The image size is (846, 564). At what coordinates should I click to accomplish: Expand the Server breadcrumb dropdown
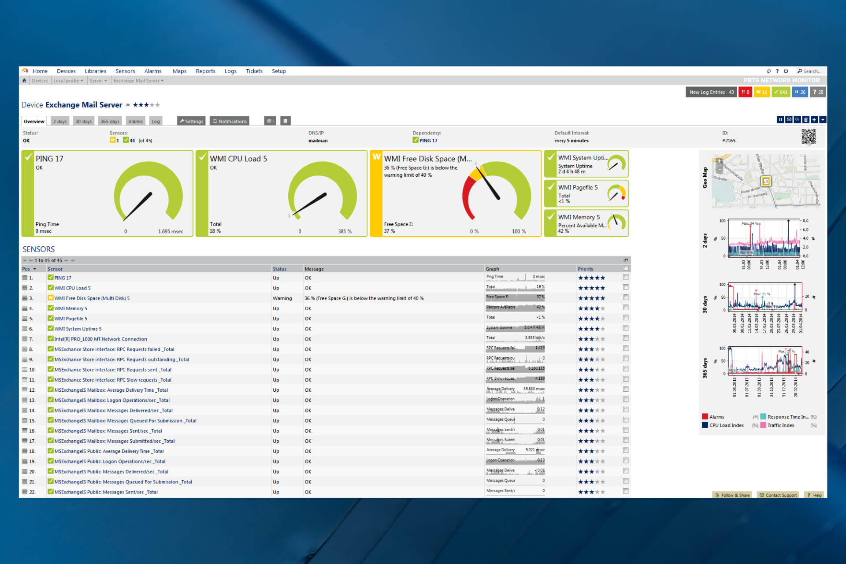tap(98, 81)
